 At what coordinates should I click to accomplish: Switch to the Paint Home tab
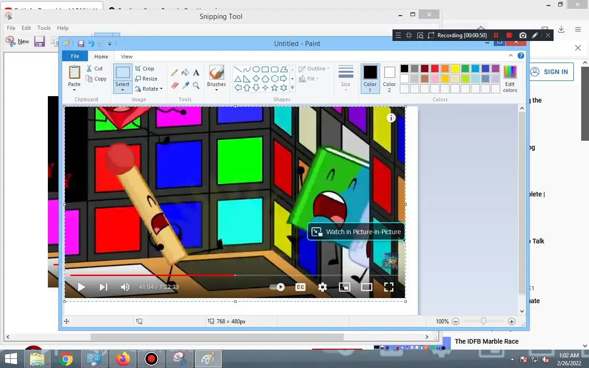pos(101,57)
